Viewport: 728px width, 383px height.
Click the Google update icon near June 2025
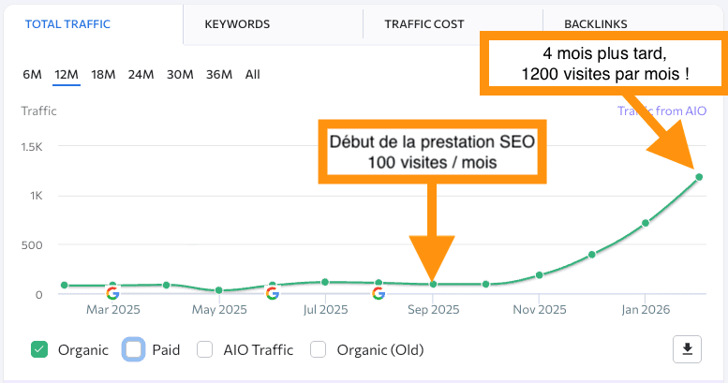click(x=273, y=293)
